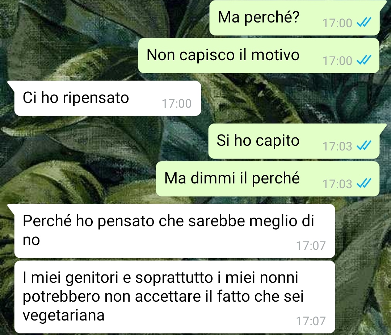Image resolution: width=391 pixels, height=335 pixels.
Task: Tap blue double check on 'Si ho capito'
Action: (364, 145)
